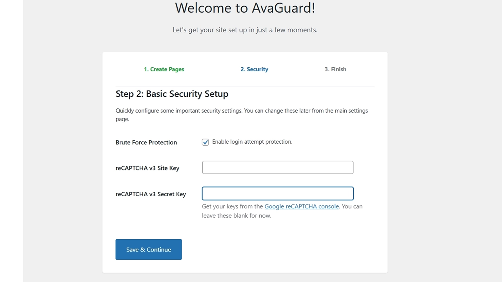Viewport: 502px width, 282px height.
Task: Toggle the Brute Force Protection checkbox
Action: (206, 142)
